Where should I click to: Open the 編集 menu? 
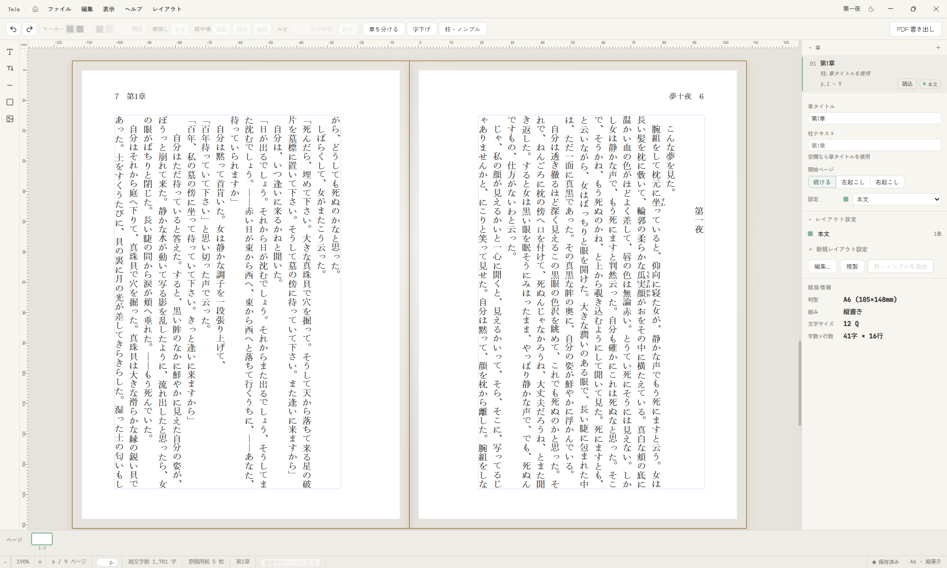pyautogui.click(x=87, y=9)
